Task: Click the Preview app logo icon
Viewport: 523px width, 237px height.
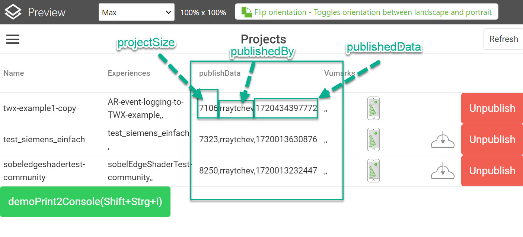Action: (12, 12)
